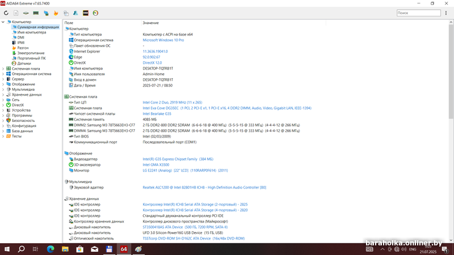Open the Internet Explorer version 11.3636.19041.0 link
Image resolution: width=454 pixels, height=255 pixels.
click(x=155, y=52)
